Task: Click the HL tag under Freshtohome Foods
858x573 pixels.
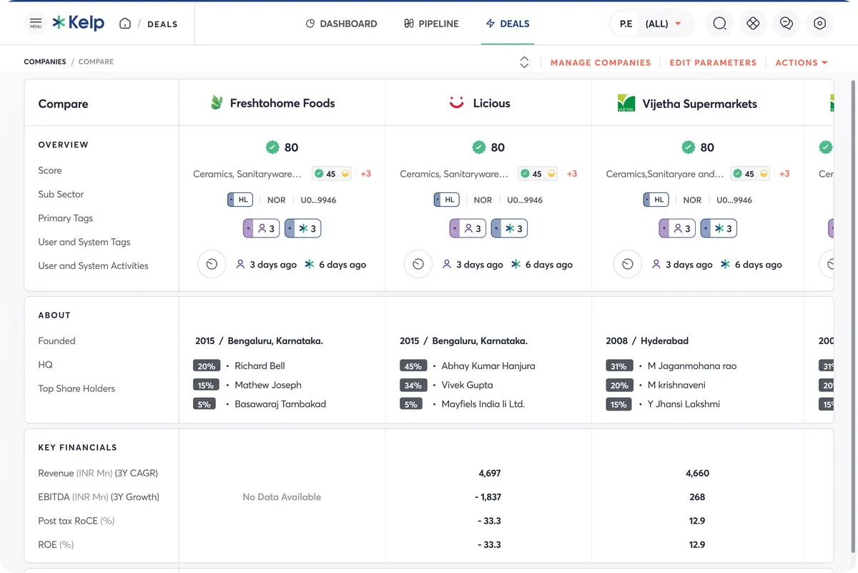Action: (x=240, y=200)
